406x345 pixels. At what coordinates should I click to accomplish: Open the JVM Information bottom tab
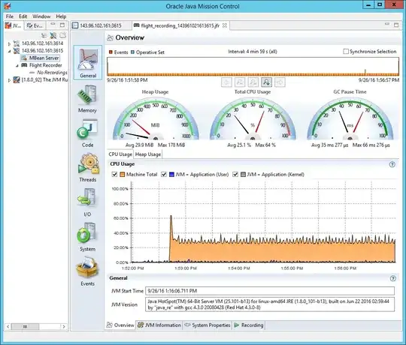159,325
